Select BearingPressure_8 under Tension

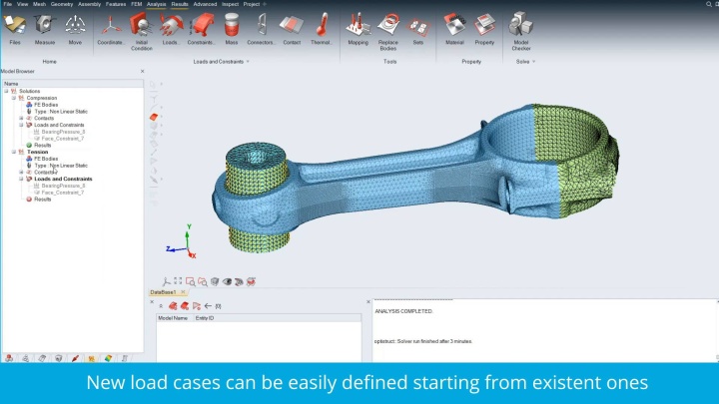tap(63, 186)
